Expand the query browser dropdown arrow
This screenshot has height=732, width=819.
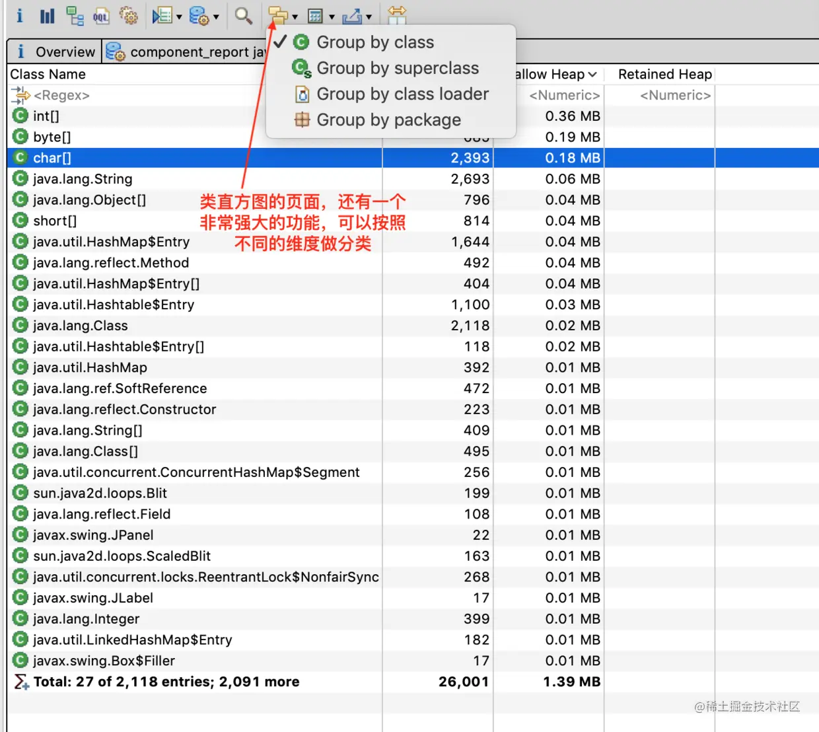(x=216, y=17)
